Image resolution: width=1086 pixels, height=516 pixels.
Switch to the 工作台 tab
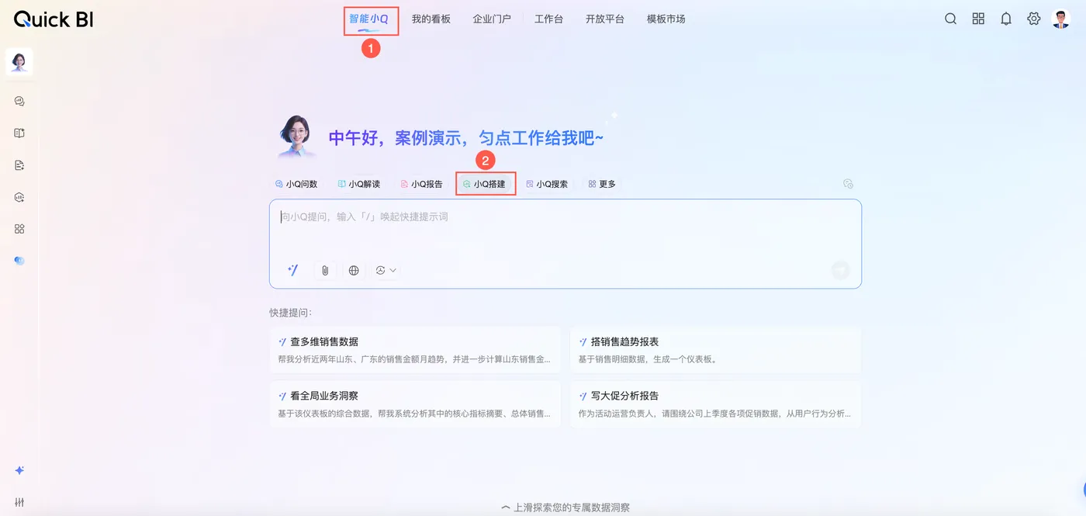[x=548, y=19]
